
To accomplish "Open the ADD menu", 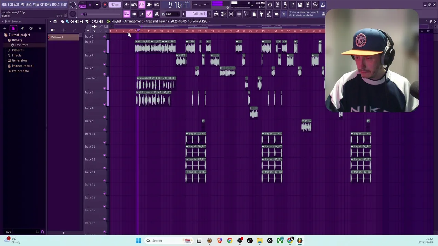I will coord(16,5).
